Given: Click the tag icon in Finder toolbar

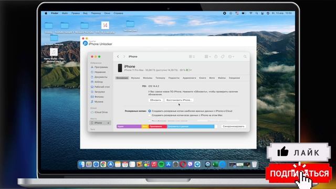Looking at the screenshot, I should [223, 57].
